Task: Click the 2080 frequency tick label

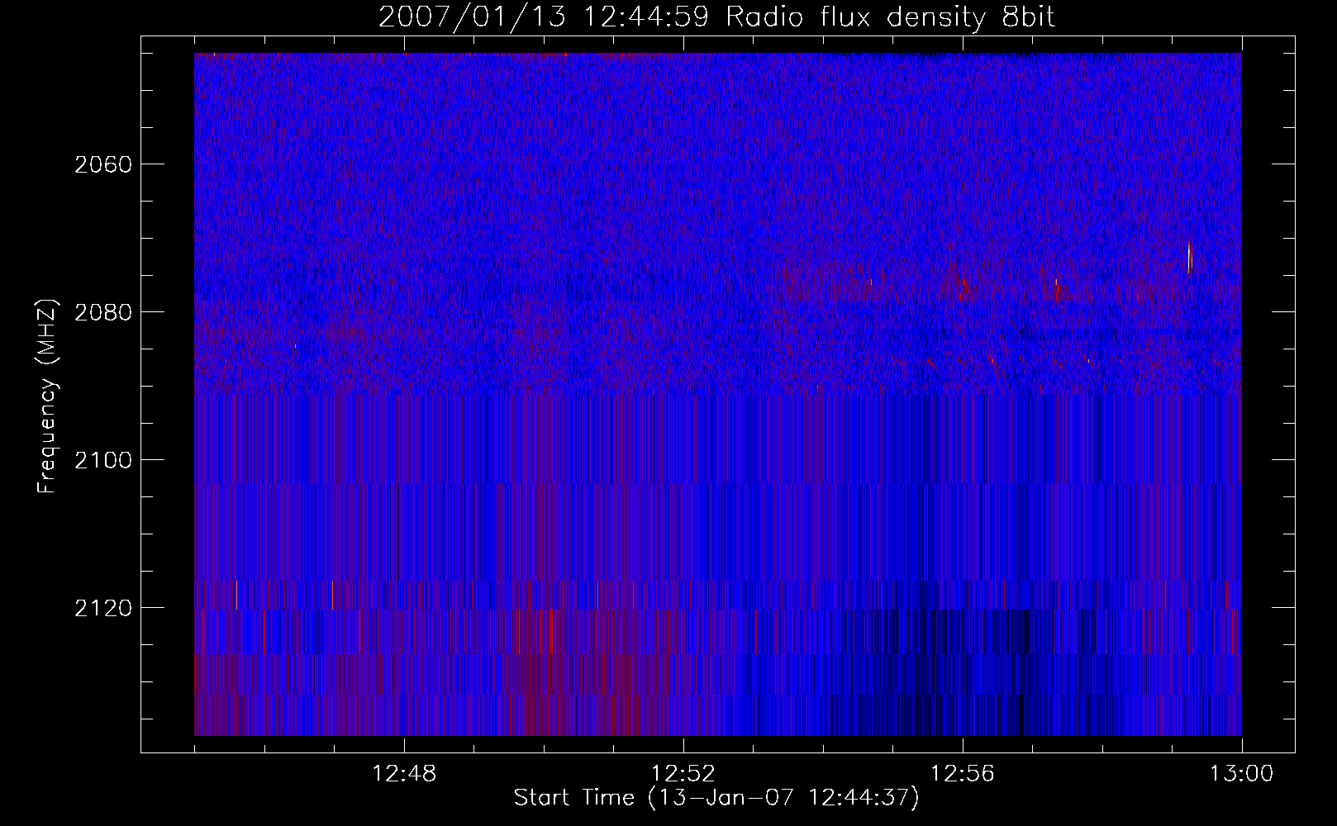Action: [x=103, y=312]
